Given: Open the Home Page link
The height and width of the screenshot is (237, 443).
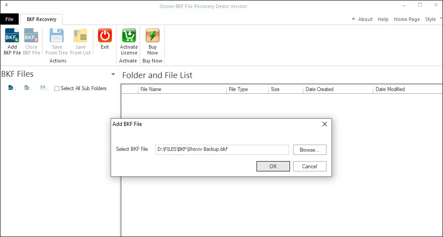Looking at the screenshot, I should [x=407, y=19].
